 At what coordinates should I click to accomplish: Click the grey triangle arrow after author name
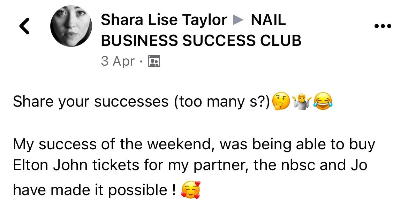tap(239, 20)
